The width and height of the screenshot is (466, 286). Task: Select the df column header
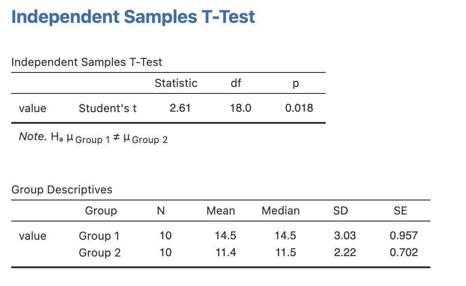click(x=236, y=83)
